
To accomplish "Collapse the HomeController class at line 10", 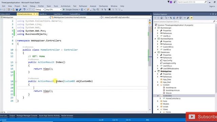I will [16, 50].
